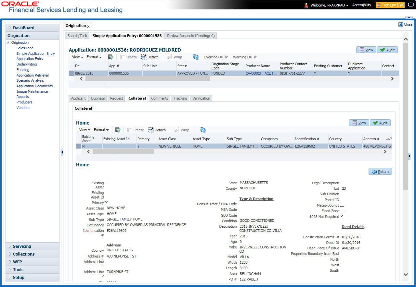Screen dimensions: 416x287
Task: Click the Return button
Action: (380, 172)
